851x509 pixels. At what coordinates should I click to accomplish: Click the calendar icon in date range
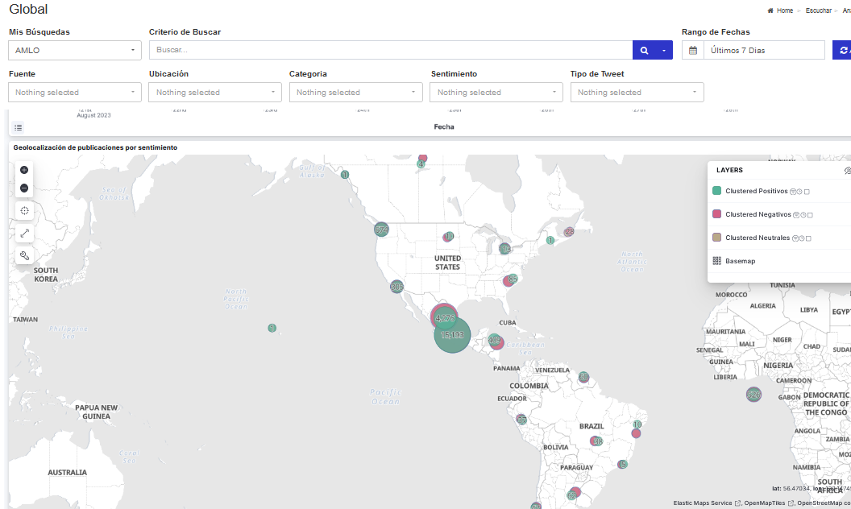click(x=693, y=51)
